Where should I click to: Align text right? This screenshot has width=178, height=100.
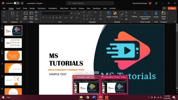tap(91, 19)
